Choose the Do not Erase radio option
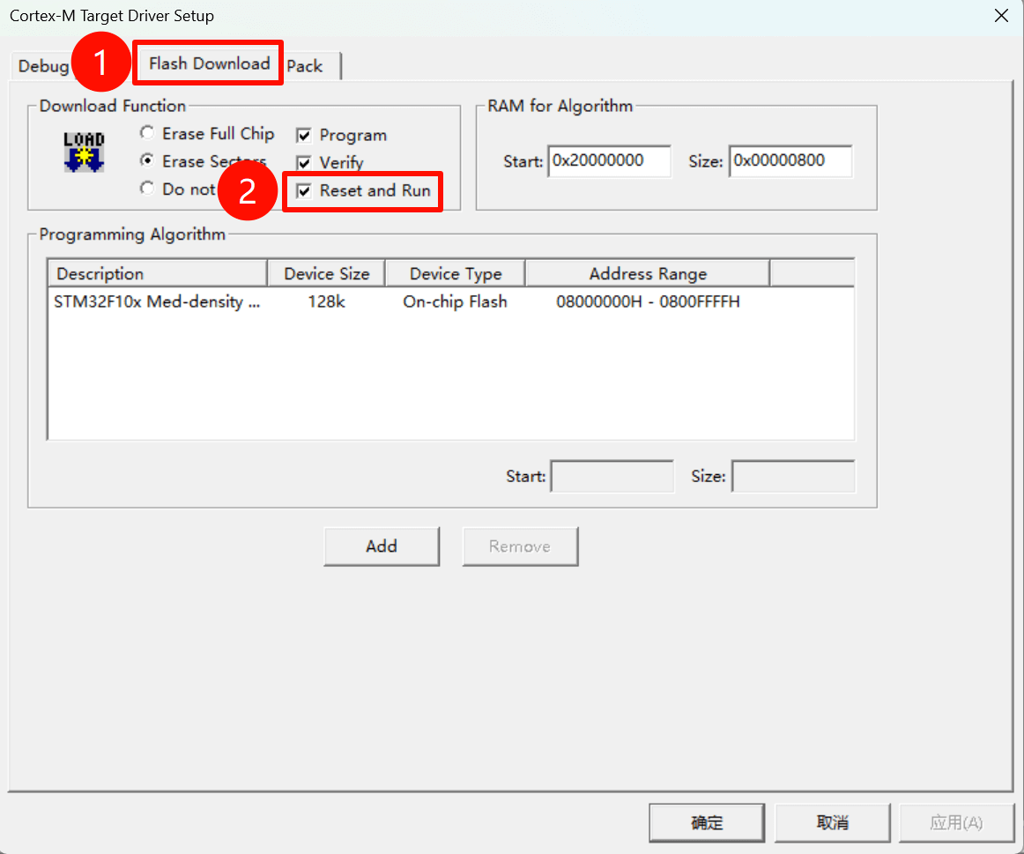Viewport: 1024px width, 854px height. point(147,189)
